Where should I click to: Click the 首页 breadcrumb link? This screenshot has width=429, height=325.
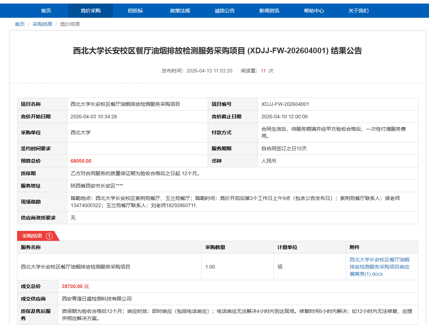click(20, 24)
